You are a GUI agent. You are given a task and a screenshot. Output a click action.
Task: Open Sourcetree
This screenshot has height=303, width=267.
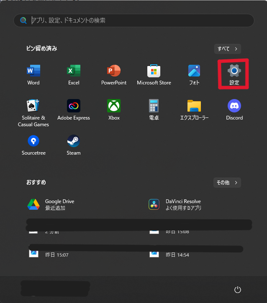click(x=33, y=145)
